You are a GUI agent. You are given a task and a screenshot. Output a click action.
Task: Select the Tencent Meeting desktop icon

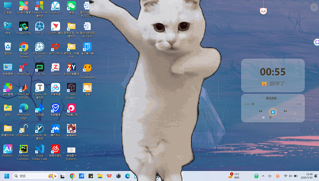(x=55, y=130)
